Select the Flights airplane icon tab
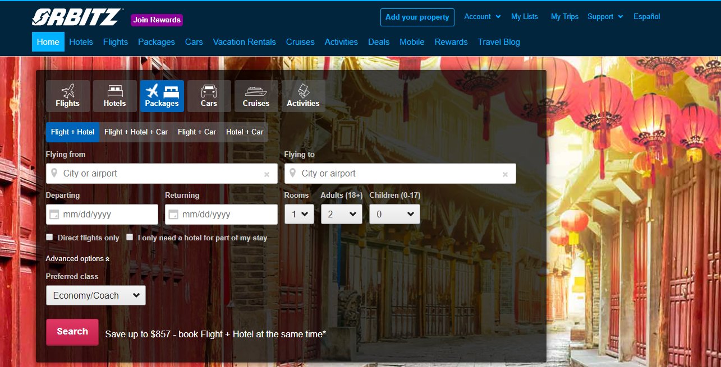721x367 pixels. tap(67, 95)
